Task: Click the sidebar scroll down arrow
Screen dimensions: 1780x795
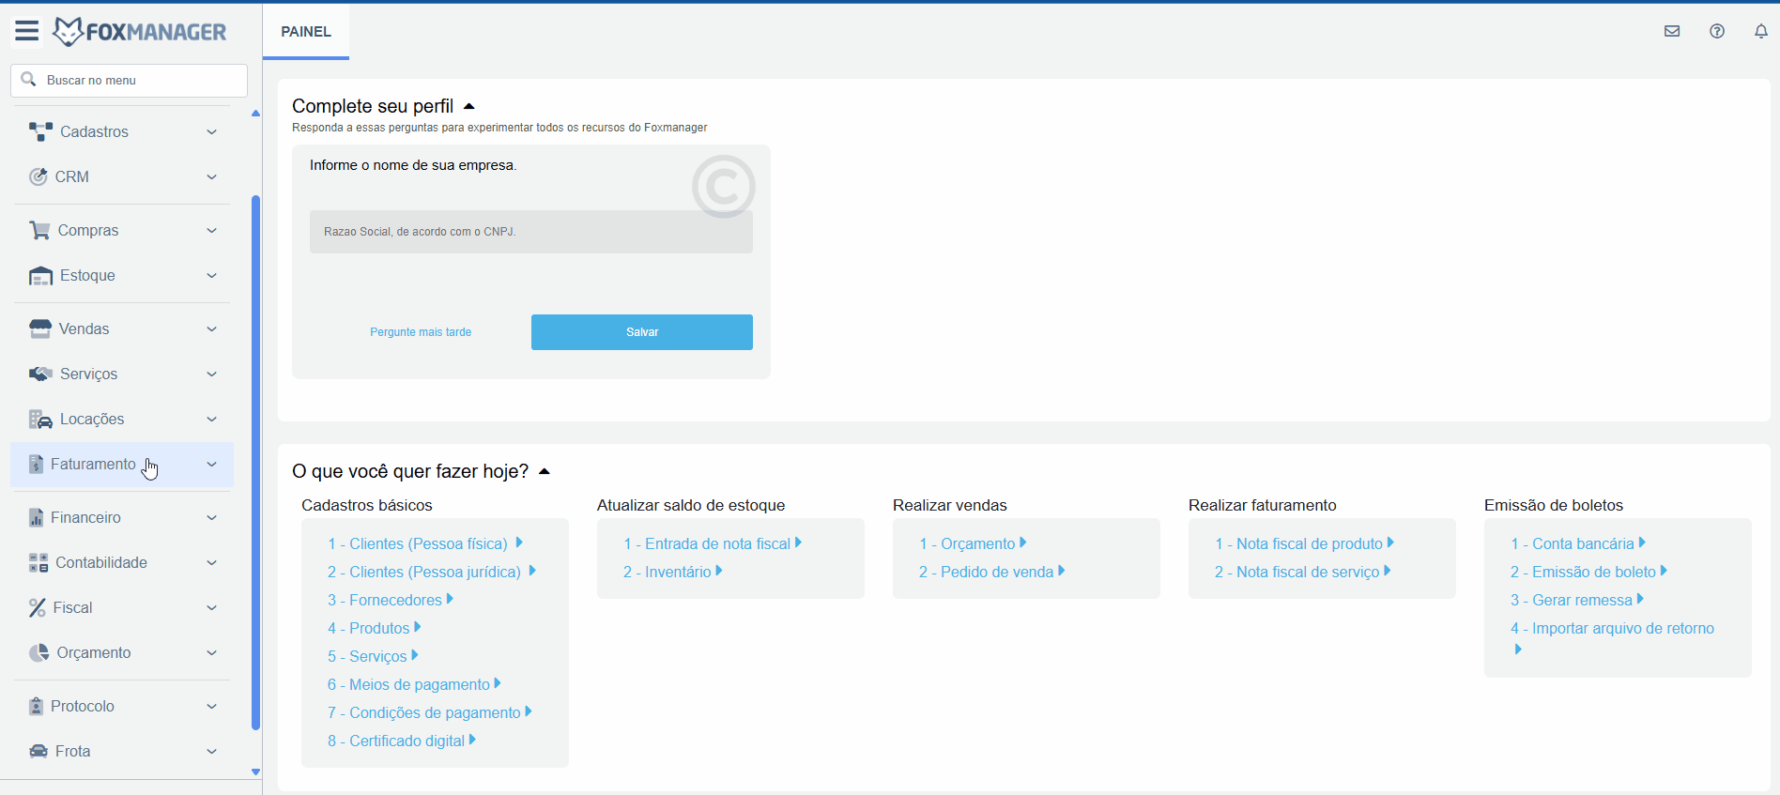Action: click(255, 772)
